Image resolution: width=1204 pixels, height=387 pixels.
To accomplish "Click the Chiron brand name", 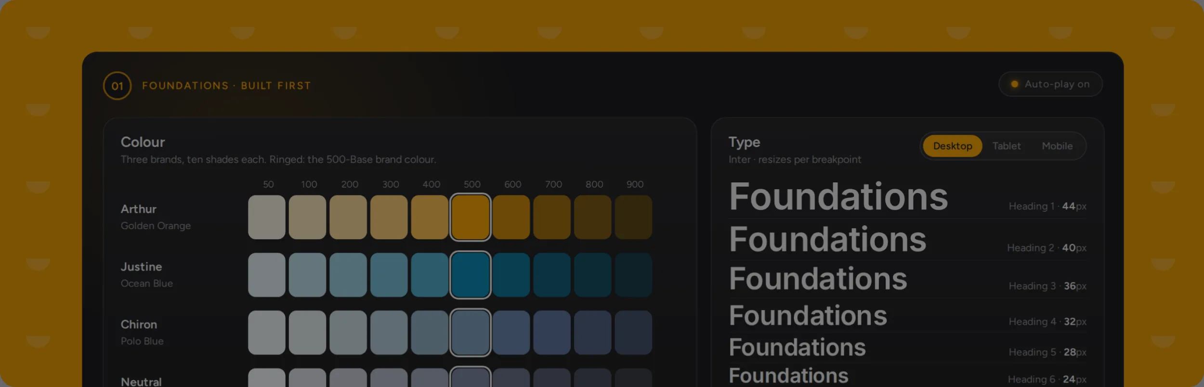I will (x=139, y=324).
